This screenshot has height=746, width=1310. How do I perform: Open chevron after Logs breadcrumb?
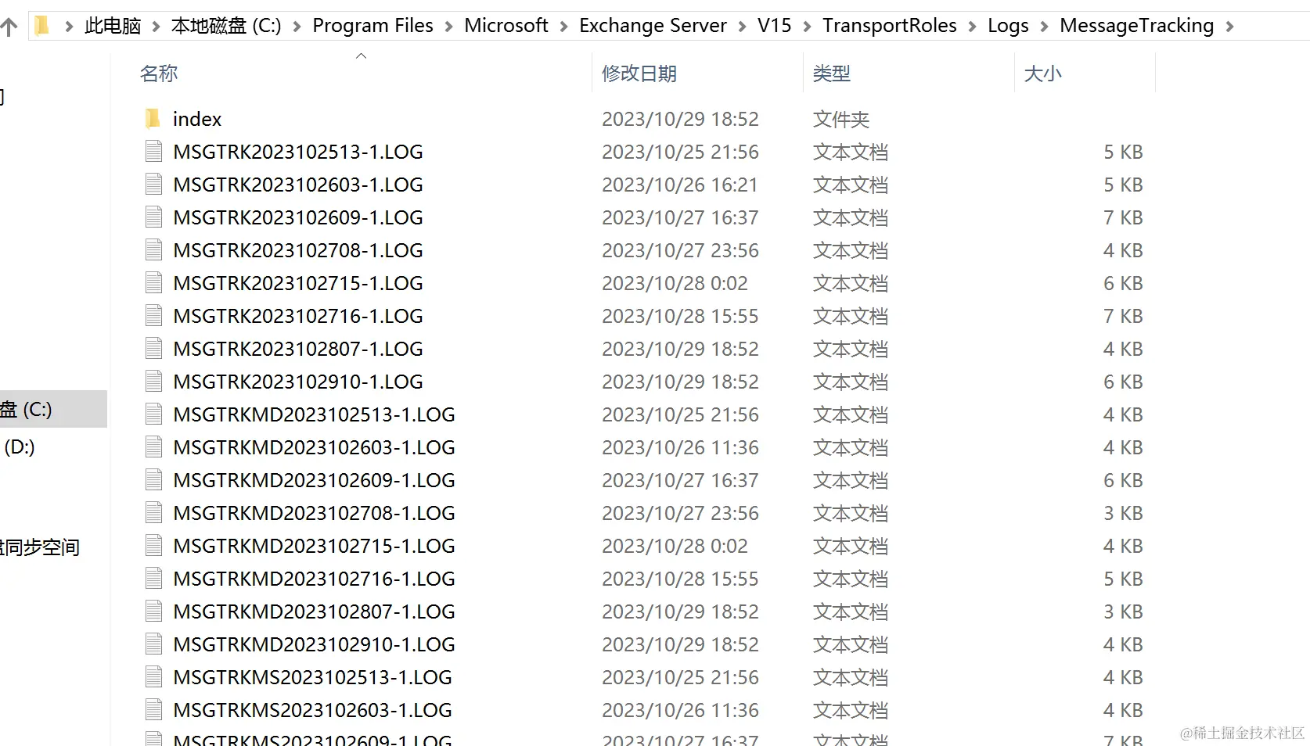coord(1044,27)
